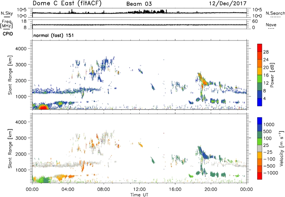Click the "16:00" time tick label

click(175, 190)
